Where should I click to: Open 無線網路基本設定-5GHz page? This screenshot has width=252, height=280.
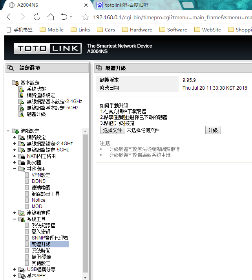point(53,108)
